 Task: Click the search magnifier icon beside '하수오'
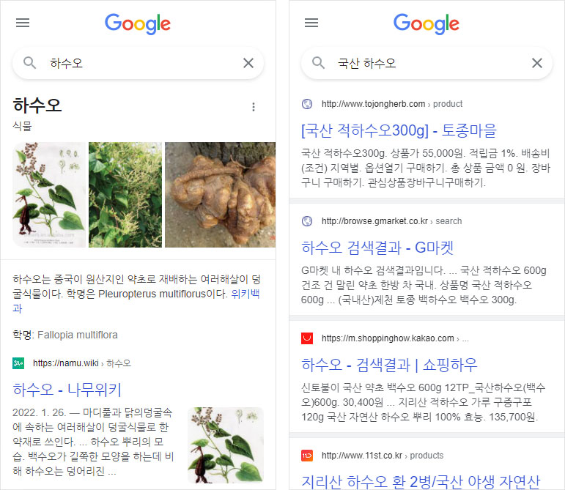[x=30, y=63]
